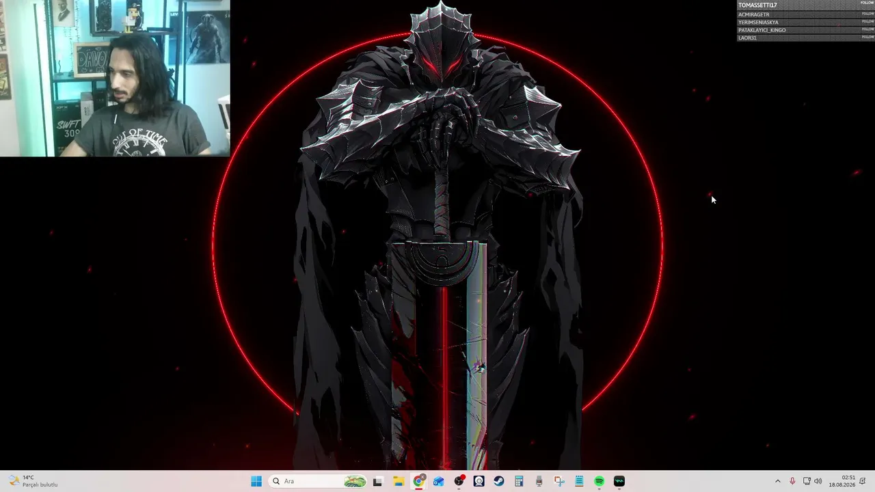Launch Steam from the taskbar
Viewport: 875px width, 492px height.
click(499, 481)
